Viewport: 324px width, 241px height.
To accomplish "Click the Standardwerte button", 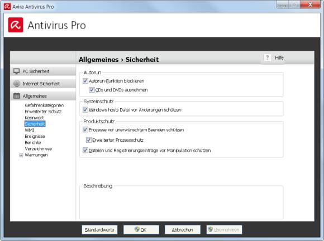I will pyautogui.click(x=99, y=230).
